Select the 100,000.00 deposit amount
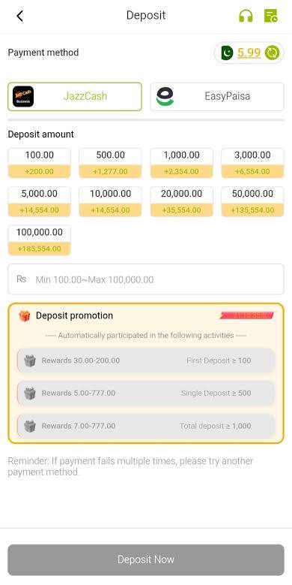The image size is (292, 585). tap(40, 240)
